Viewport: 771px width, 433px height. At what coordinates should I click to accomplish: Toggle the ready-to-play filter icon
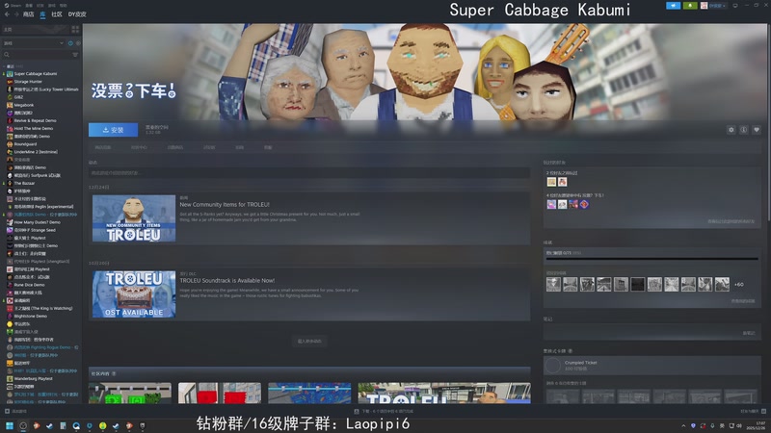[x=78, y=43]
